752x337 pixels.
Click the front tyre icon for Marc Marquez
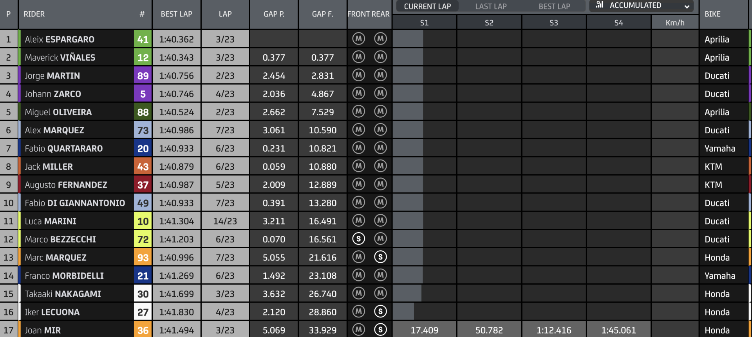point(358,257)
